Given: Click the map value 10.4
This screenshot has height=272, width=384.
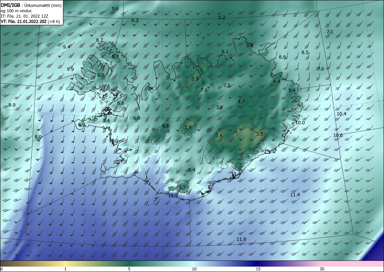Looking at the screenshot, I should tap(341, 114).
